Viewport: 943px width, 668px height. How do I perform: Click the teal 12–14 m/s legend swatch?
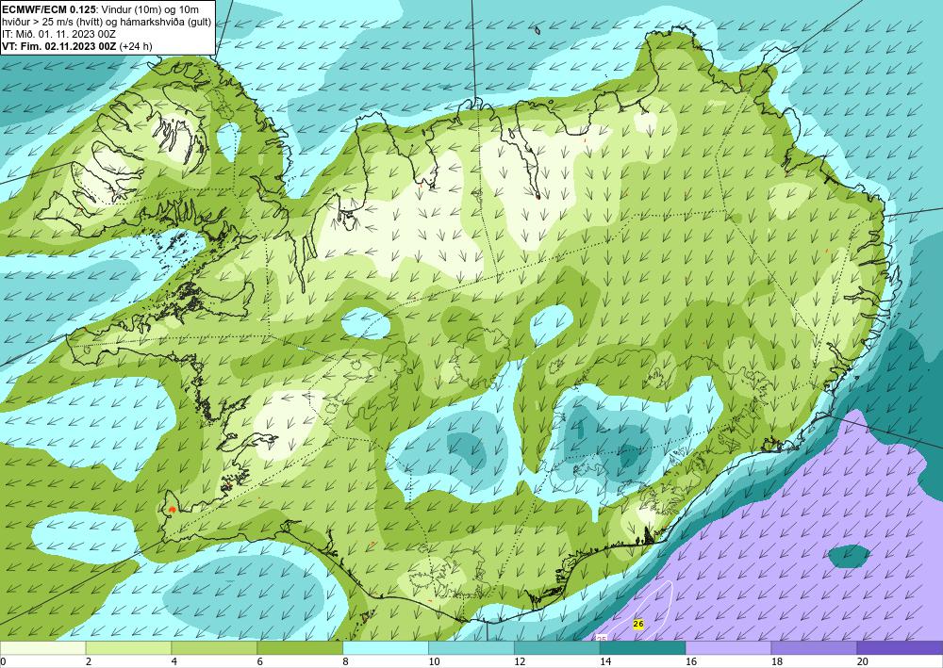[x=557, y=648]
